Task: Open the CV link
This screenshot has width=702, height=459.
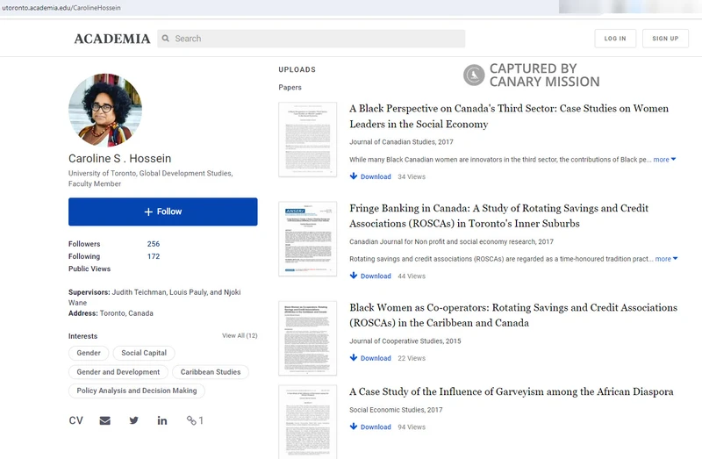Action: [75, 420]
